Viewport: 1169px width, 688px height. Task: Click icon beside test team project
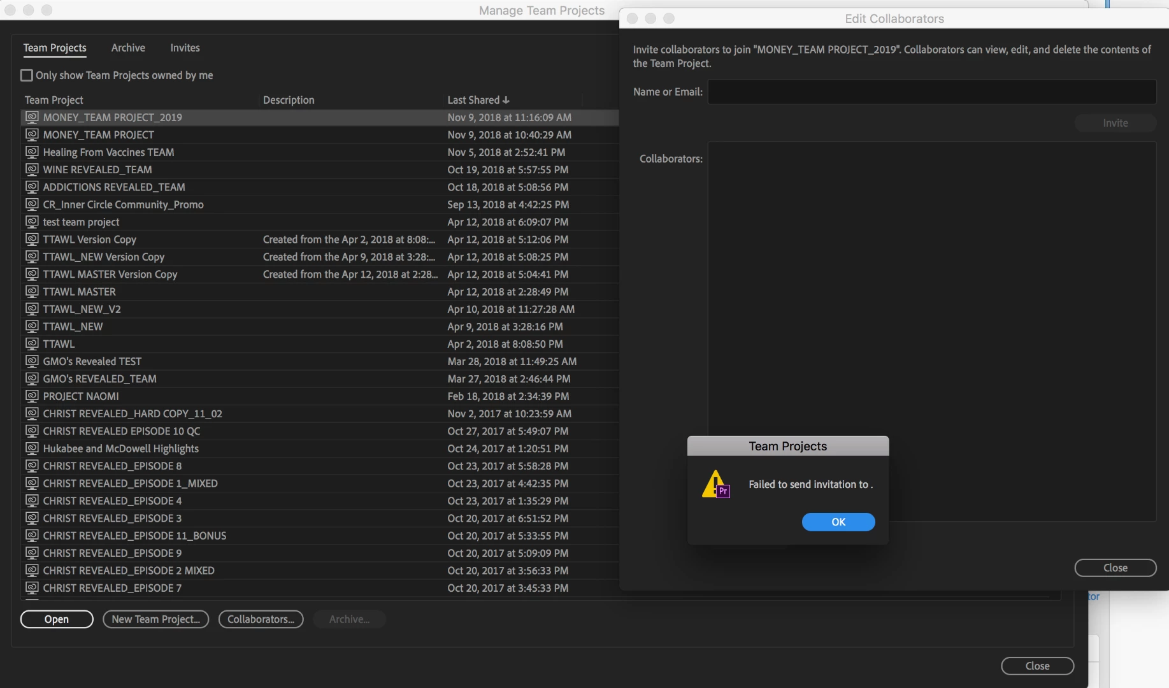tap(32, 222)
